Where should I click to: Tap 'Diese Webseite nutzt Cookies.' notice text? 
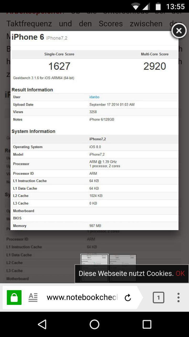(126, 273)
